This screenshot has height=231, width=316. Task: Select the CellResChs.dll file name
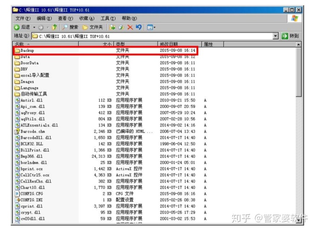pos(36,181)
